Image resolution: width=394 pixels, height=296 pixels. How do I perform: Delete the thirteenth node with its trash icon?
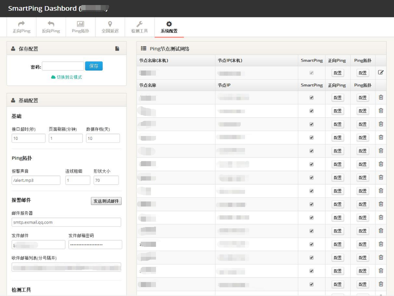381,257
